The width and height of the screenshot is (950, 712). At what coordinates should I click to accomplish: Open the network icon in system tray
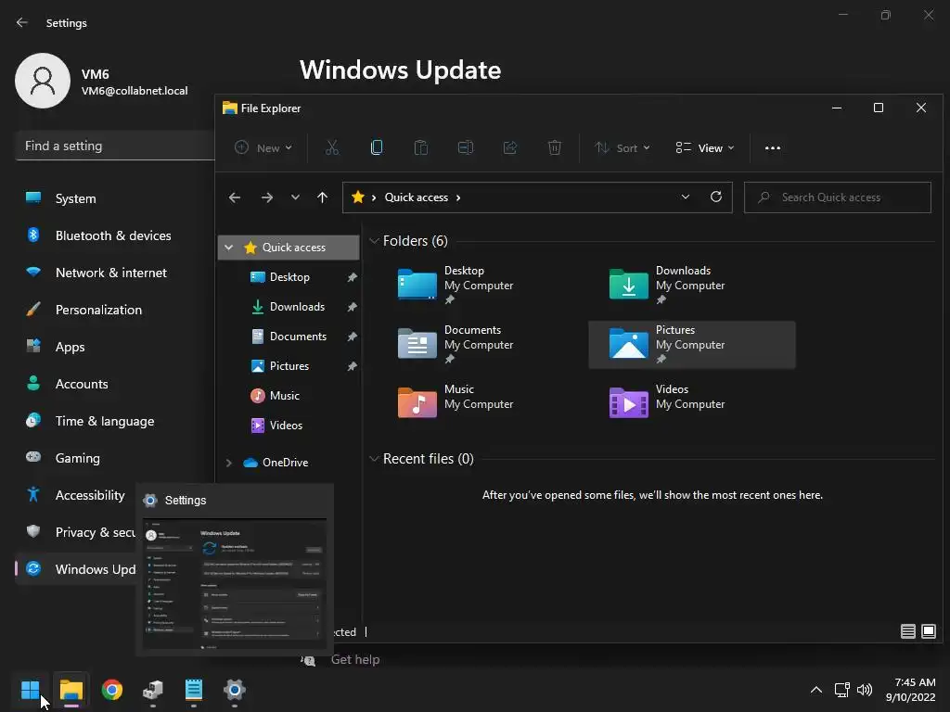click(x=841, y=690)
